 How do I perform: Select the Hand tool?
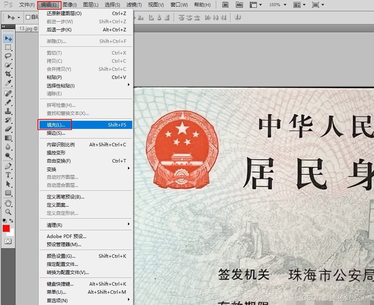8,203
